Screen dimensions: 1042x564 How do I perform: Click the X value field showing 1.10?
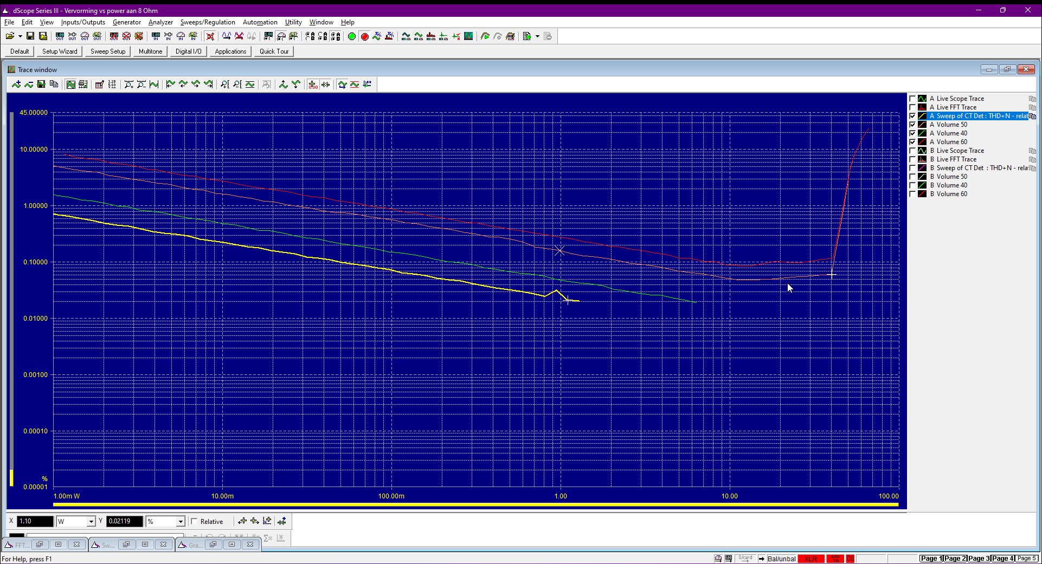point(35,521)
